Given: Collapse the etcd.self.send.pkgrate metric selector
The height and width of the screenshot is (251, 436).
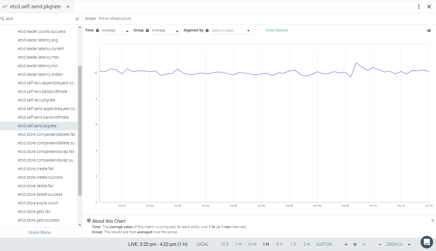Looking at the screenshot, I should point(68,7).
